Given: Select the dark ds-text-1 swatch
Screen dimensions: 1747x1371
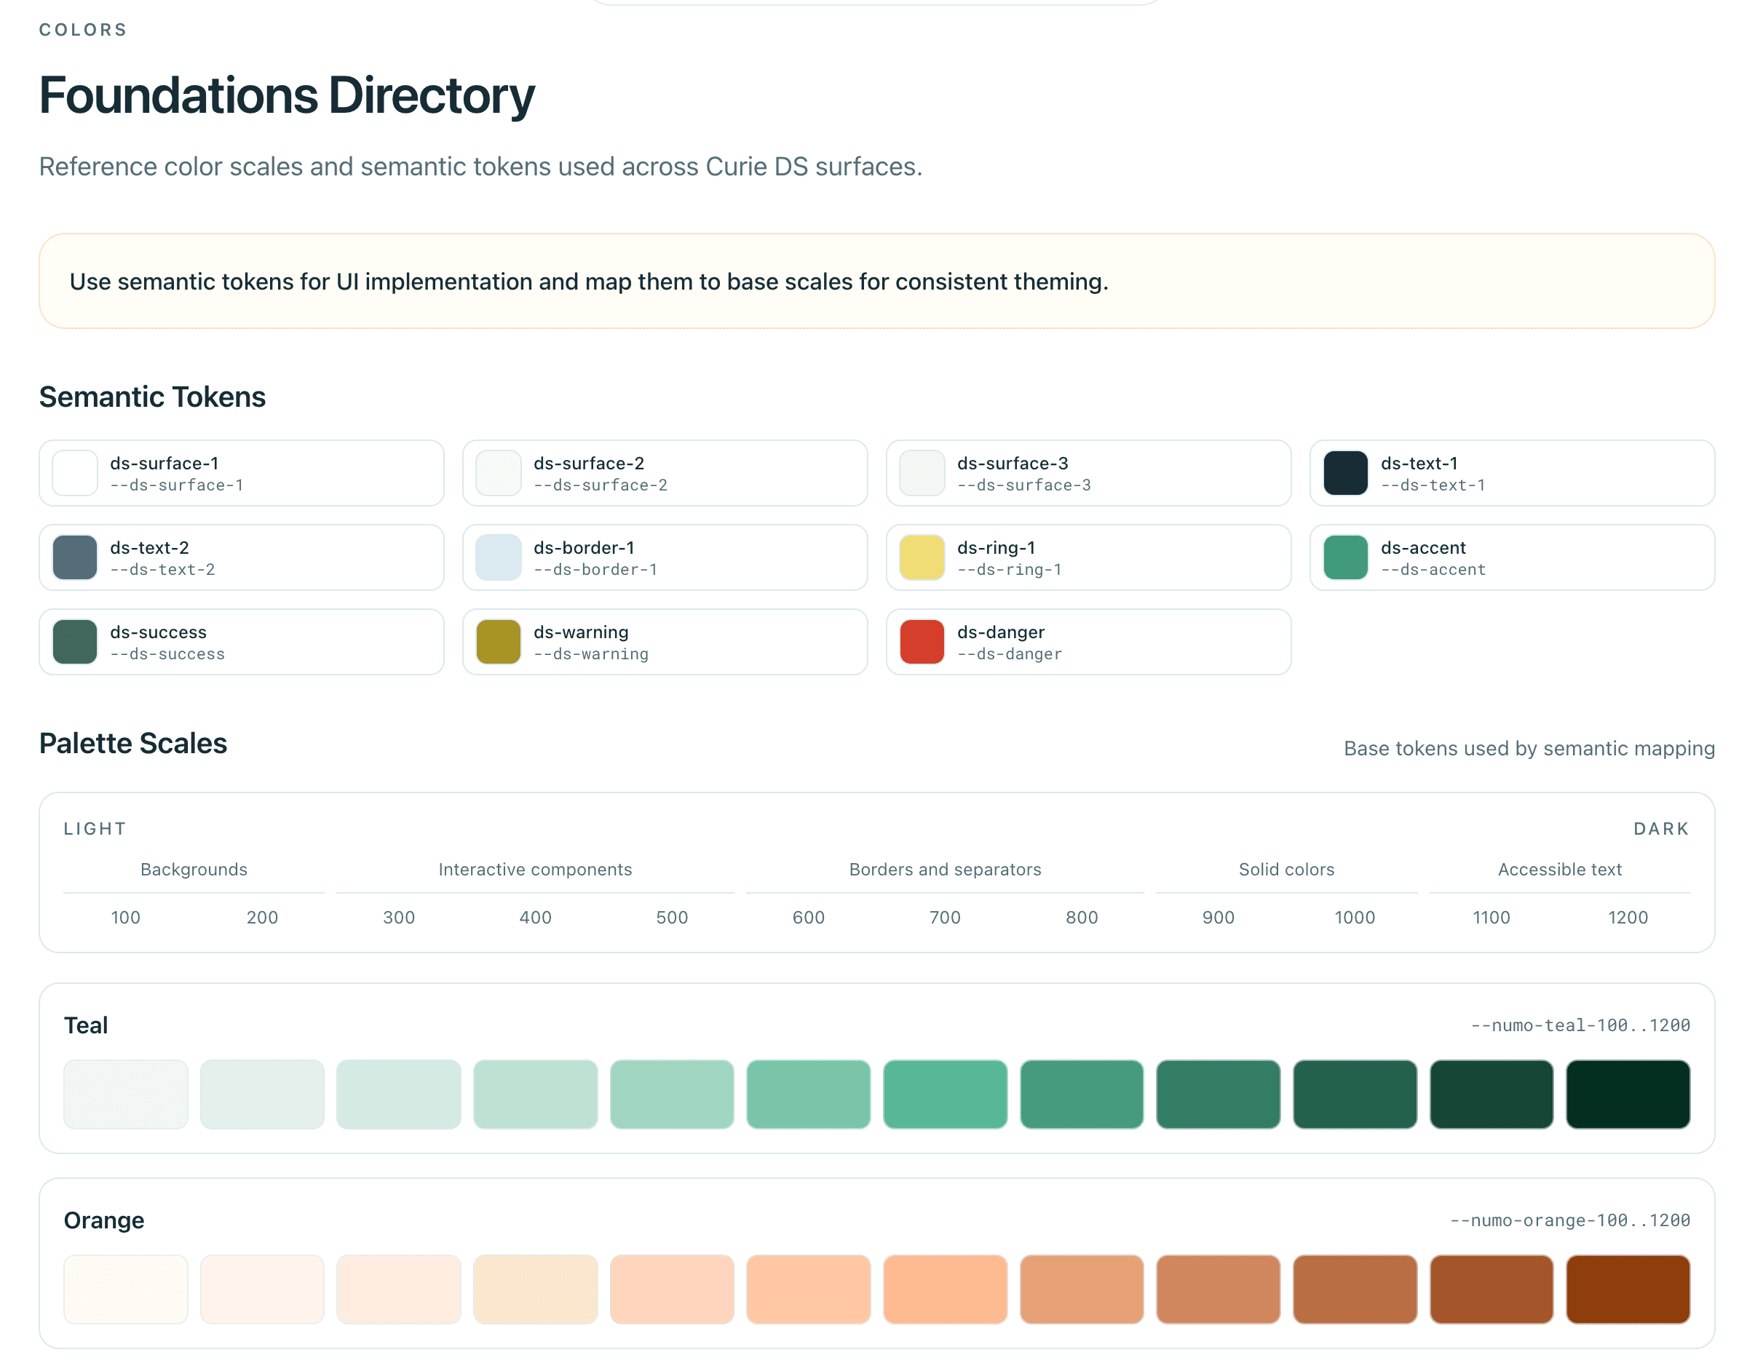Looking at the screenshot, I should click(1346, 473).
